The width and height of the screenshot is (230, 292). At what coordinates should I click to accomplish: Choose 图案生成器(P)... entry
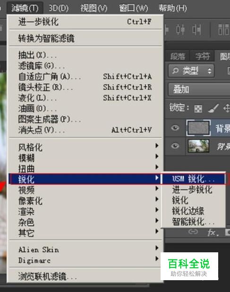click(x=85, y=119)
